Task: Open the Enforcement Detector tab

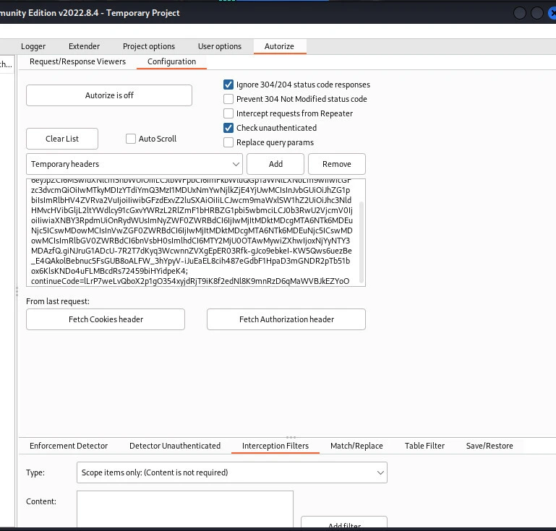Action: click(69, 446)
